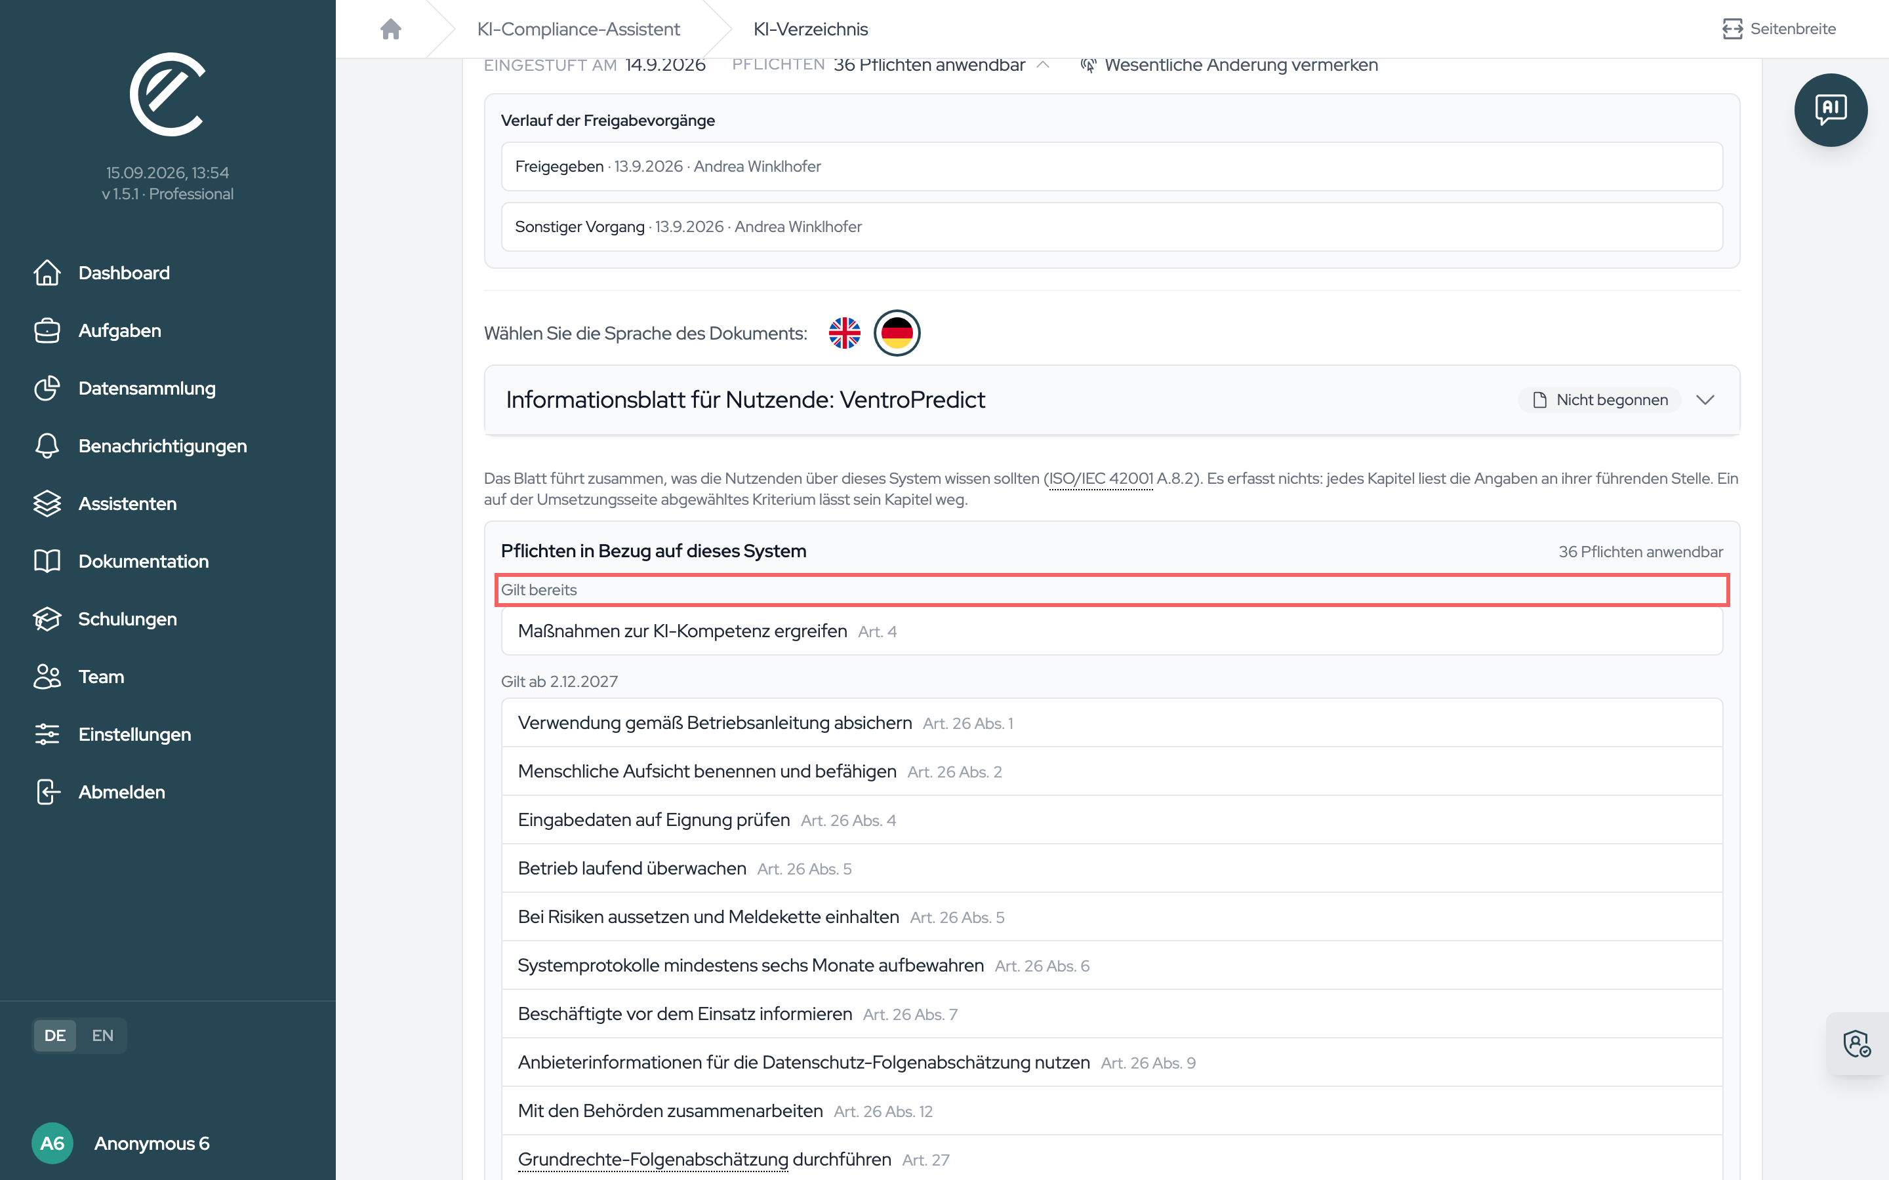Select German document language flag
This screenshot has width=1889, height=1180.
(897, 333)
